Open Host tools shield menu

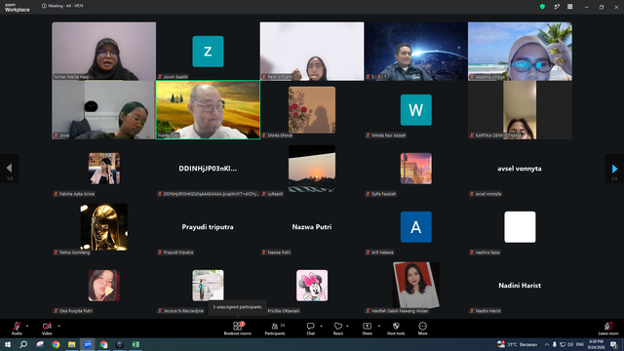396,329
